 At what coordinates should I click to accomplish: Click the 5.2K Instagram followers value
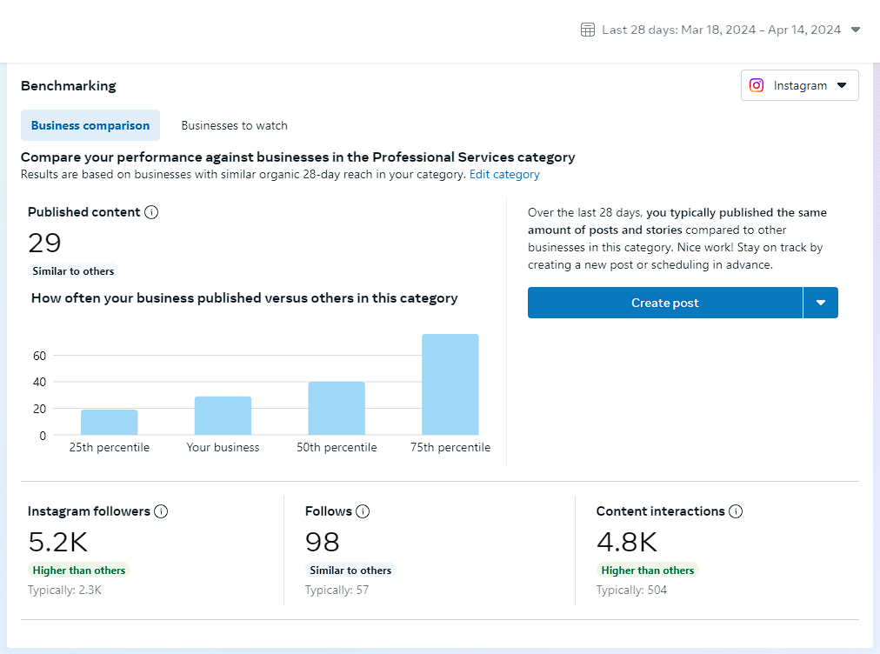(58, 543)
